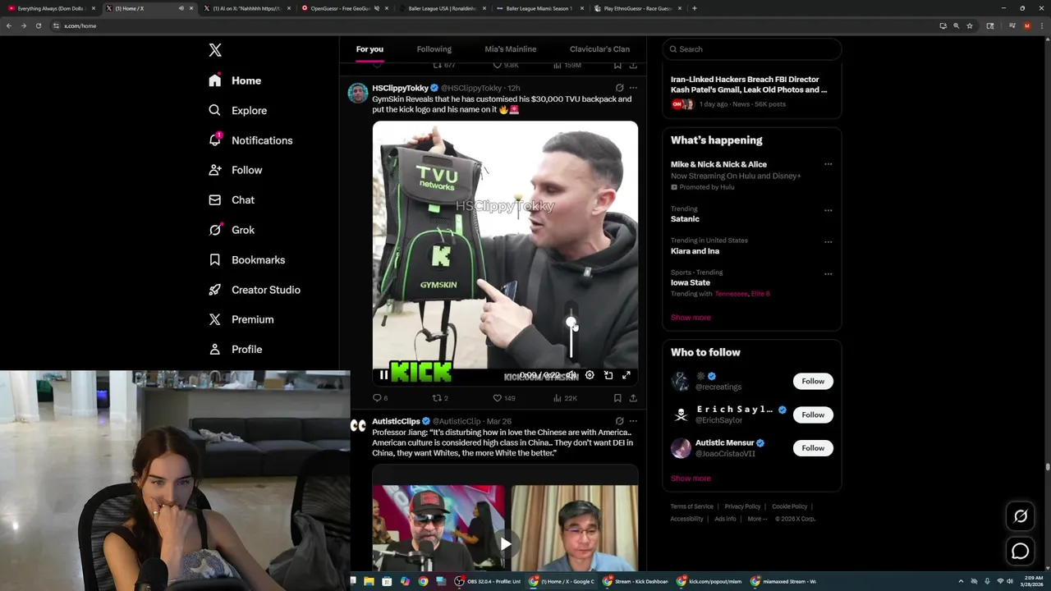The height and width of the screenshot is (591, 1051).
Task: Like the HSClippyTokky post
Action: (x=503, y=398)
